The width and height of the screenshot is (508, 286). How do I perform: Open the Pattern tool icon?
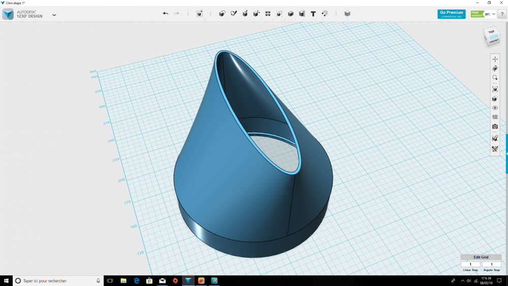[268, 14]
